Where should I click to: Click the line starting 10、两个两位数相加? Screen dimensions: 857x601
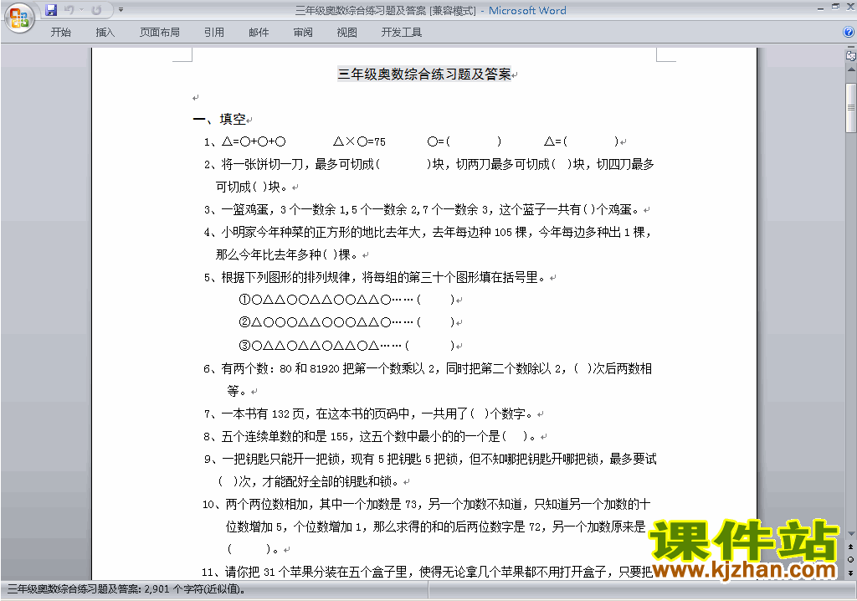click(426, 504)
